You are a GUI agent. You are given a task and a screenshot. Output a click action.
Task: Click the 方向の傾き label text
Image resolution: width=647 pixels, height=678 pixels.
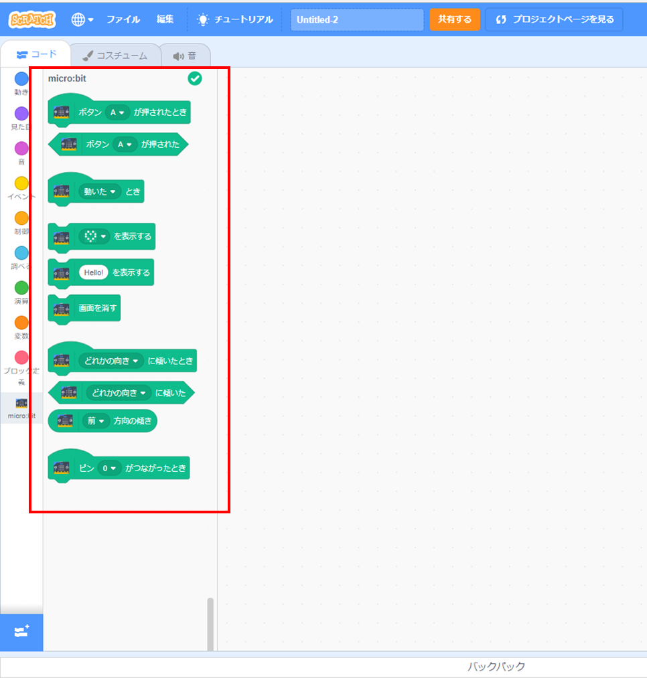[133, 421]
